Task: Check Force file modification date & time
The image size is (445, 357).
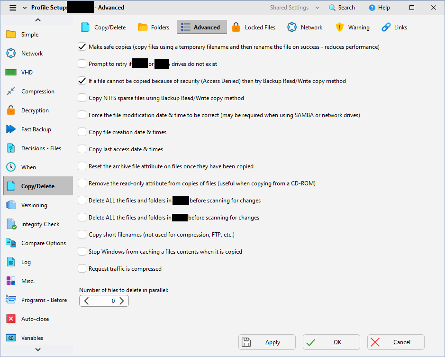Action: [x=82, y=115]
